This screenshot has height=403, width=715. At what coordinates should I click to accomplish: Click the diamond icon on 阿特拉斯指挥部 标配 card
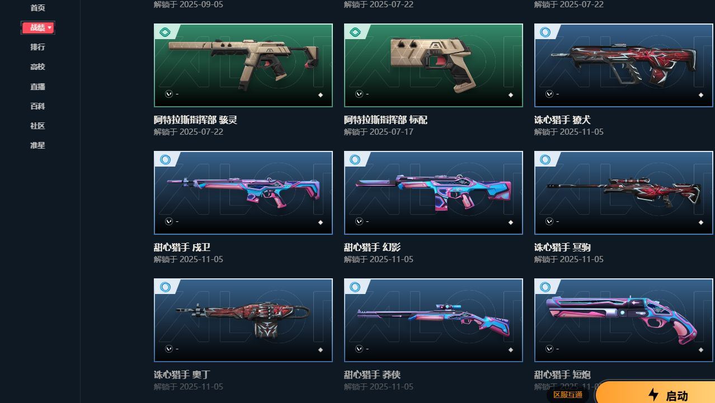tap(510, 95)
